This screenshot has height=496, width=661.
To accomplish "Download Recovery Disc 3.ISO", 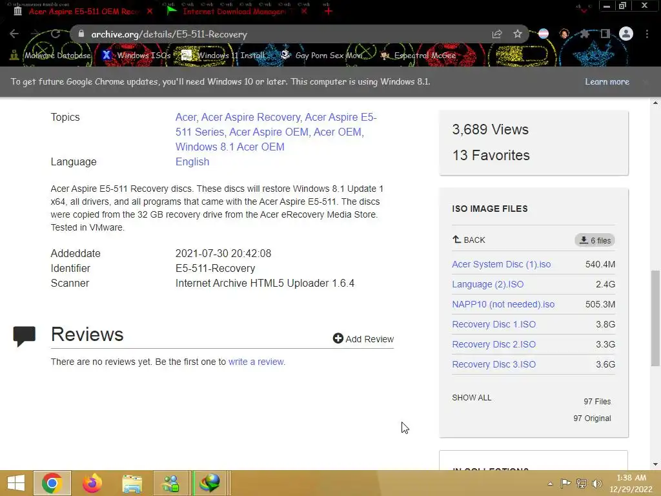I will 494,364.
